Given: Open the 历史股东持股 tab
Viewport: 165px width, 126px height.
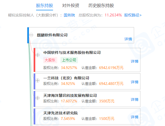Looking at the screenshot, I should tap(101, 6).
